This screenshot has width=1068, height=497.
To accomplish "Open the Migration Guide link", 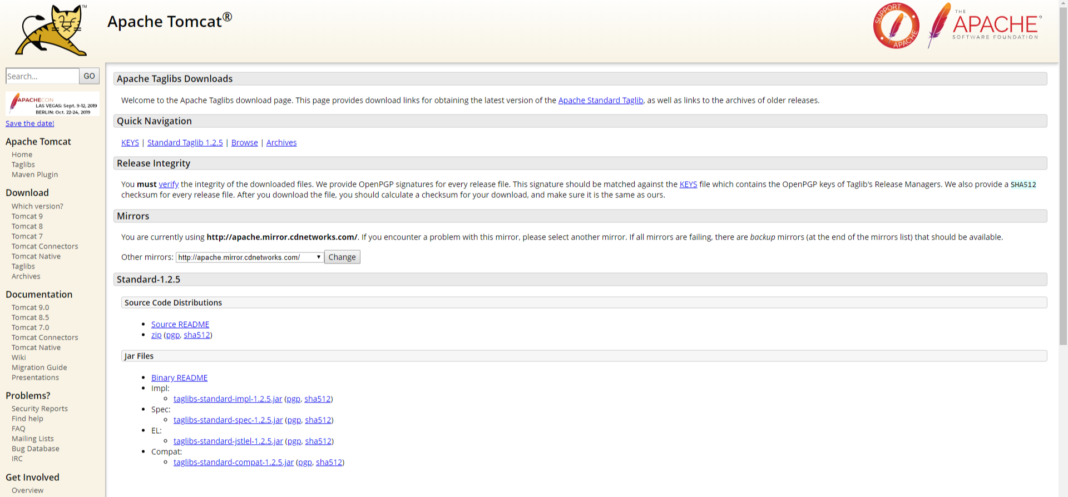I will pyautogui.click(x=39, y=367).
